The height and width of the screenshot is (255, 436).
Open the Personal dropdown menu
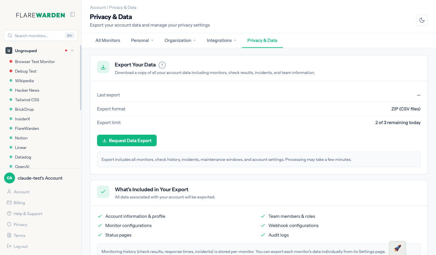[142, 40]
